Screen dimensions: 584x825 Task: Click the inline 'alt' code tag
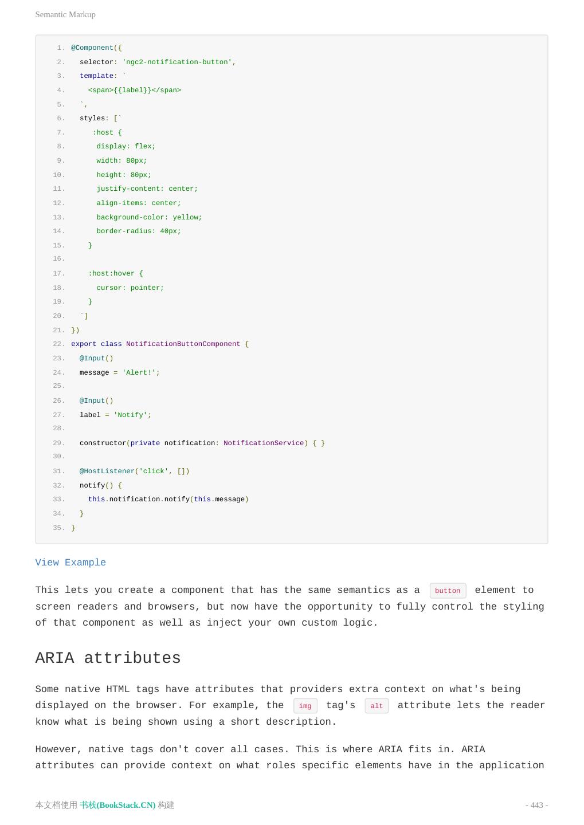pos(377,706)
